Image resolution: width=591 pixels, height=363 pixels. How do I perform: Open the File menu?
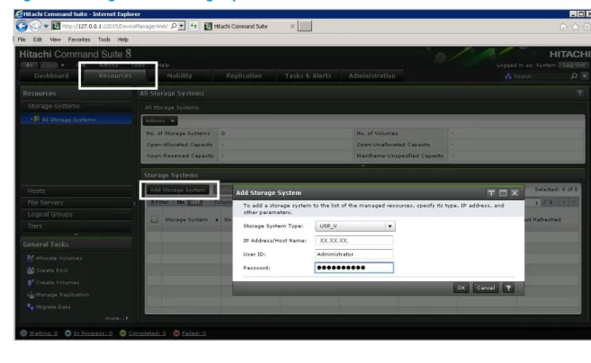pyautogui.click(x=22, y=40)
